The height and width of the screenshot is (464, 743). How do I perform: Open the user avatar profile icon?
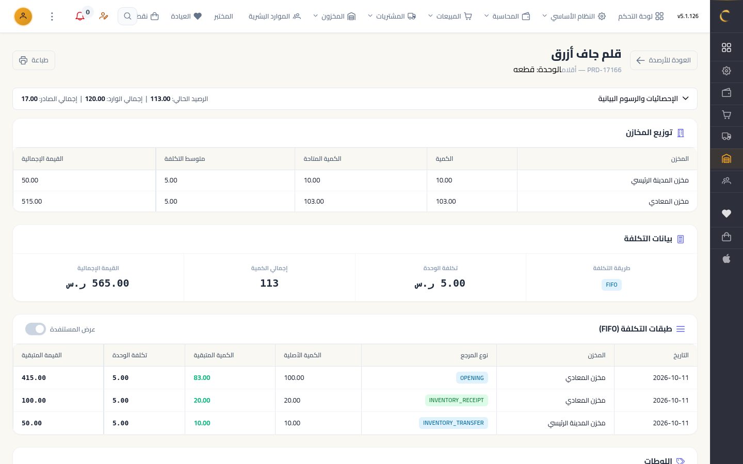point(23,16)
